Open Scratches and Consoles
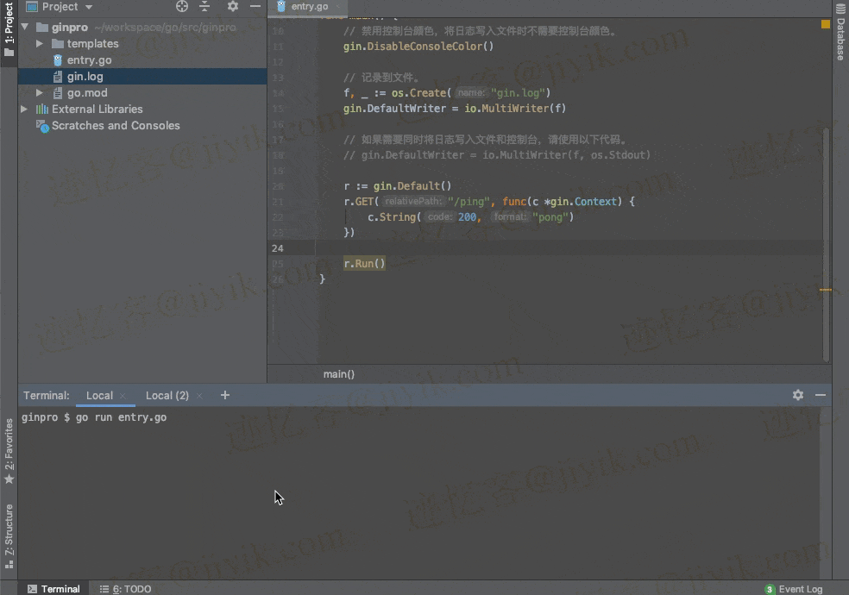The height and width of the screenshot is (595, 849). (x=116, y=126)
